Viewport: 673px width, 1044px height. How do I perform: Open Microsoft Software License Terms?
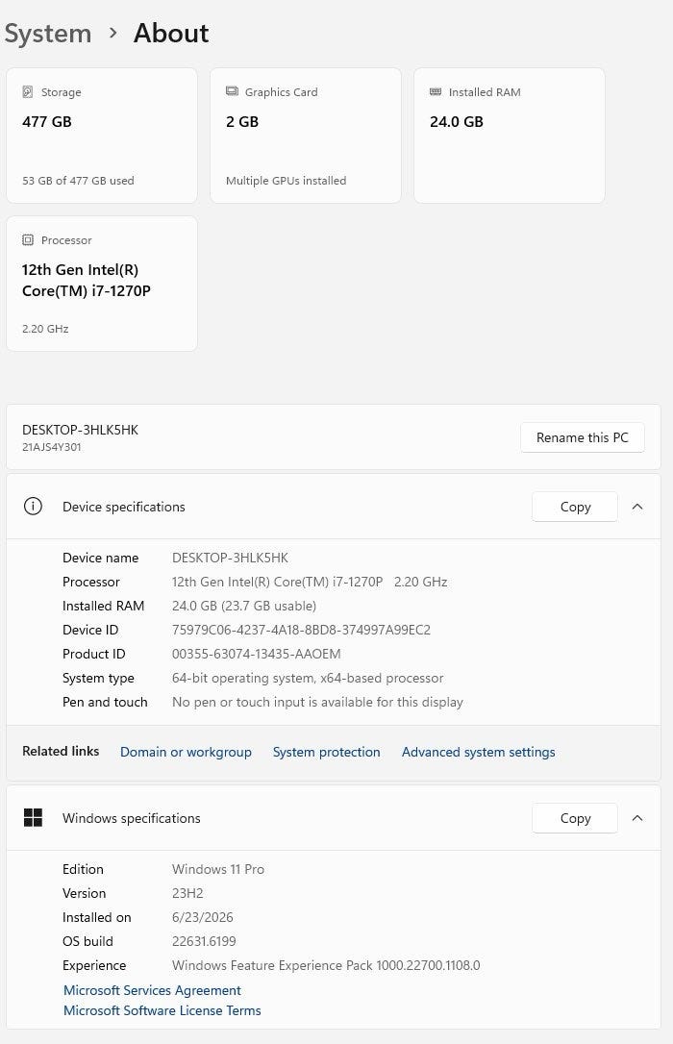coord(162,1010)
